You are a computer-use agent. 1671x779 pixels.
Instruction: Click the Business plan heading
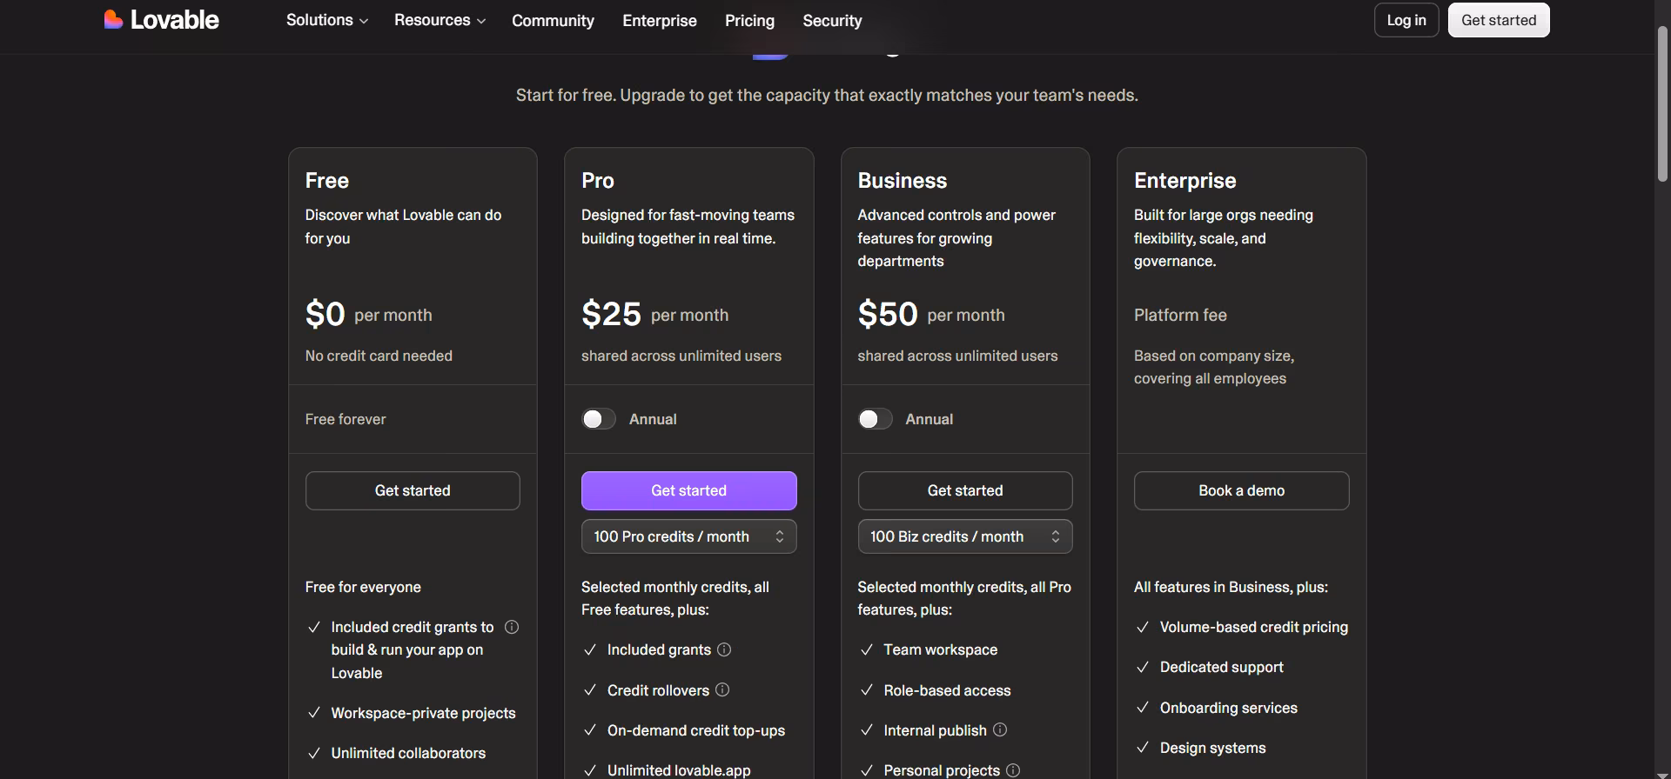click(x=903, y=181)
